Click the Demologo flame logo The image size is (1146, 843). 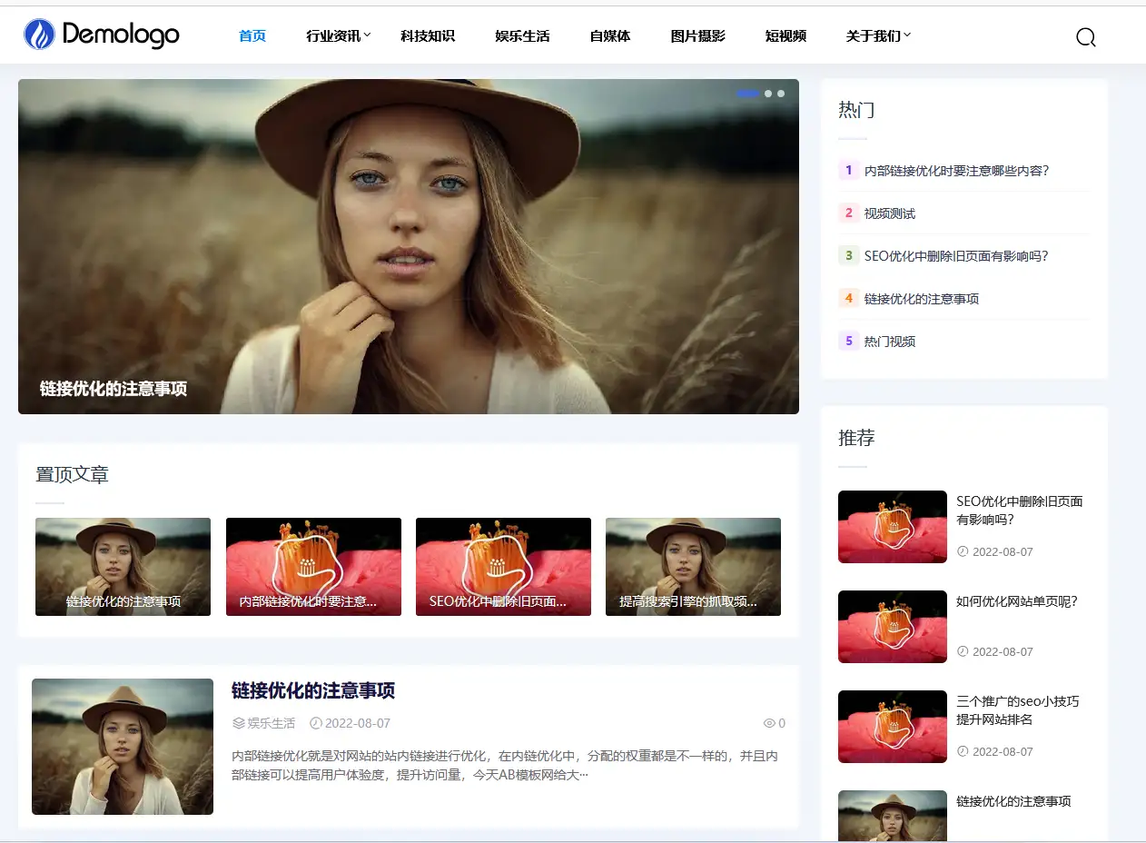coord(39,35)
